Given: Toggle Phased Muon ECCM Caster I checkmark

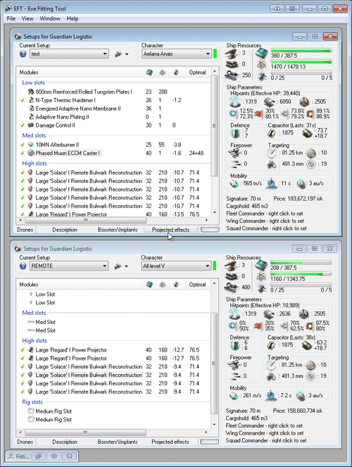Looking at the screenshot, I should click(23, 153).
